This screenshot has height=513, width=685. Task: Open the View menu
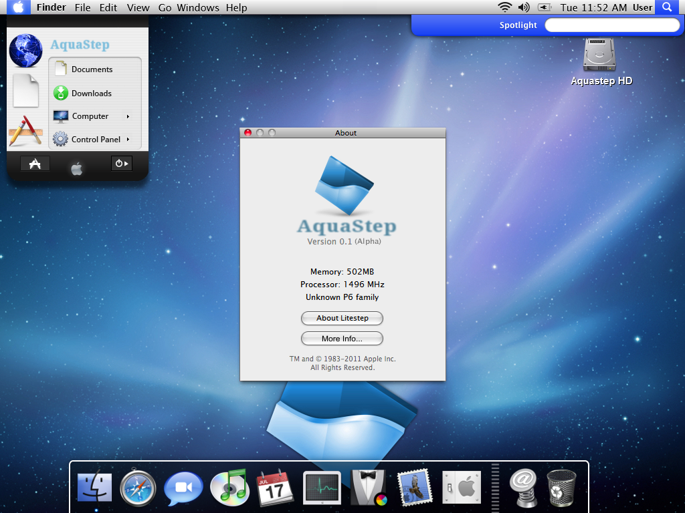click(x=138, y=7)
